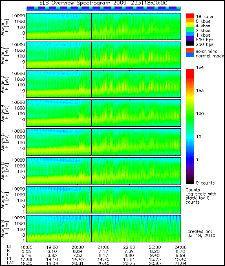Click the 20:00 UT time label
This screenshot has height=266, width=225.
[x=78, y=247]
